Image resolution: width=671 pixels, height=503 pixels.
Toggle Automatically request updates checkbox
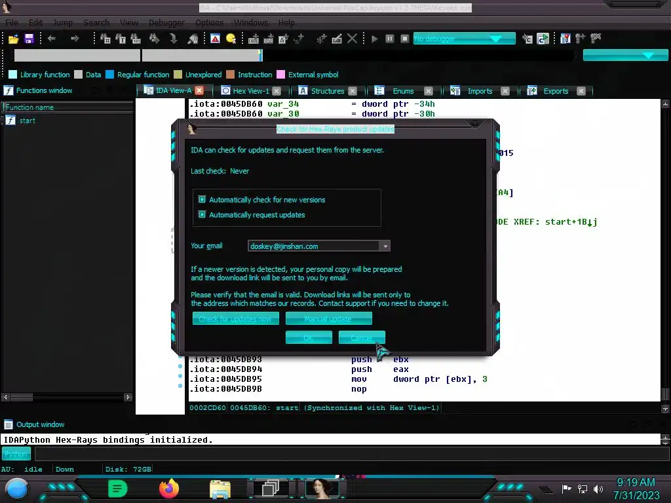point(202,214)
